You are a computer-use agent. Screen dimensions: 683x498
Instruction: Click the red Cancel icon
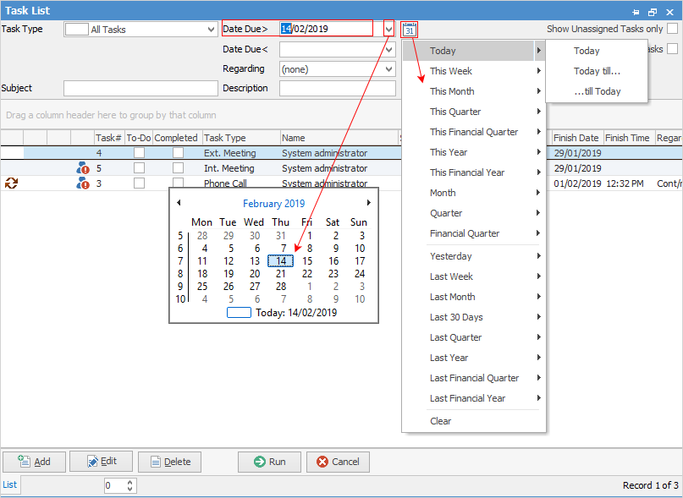click(x=320, y=462)
